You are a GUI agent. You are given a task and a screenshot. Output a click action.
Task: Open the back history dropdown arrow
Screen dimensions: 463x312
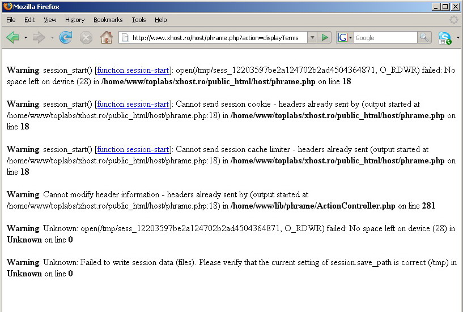26,38
